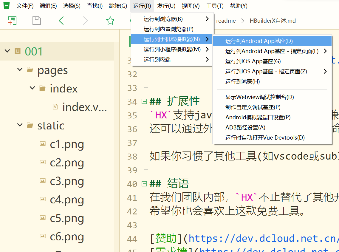The image size is (339, 252).
Task: Click the c4.png image file icon
Action: 43,199
